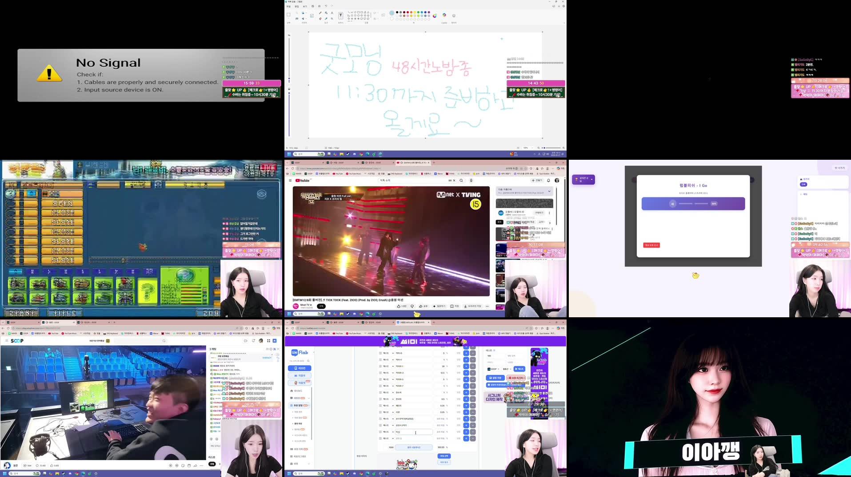Click the Undo icon in Paint
Image resolution: width=851 pixels, height=477 pixels.
pos(326,6)
